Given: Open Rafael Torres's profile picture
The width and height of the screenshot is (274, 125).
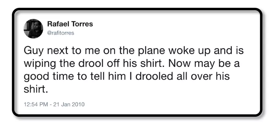Looking at the screenshot, I should tap(33, 29).
